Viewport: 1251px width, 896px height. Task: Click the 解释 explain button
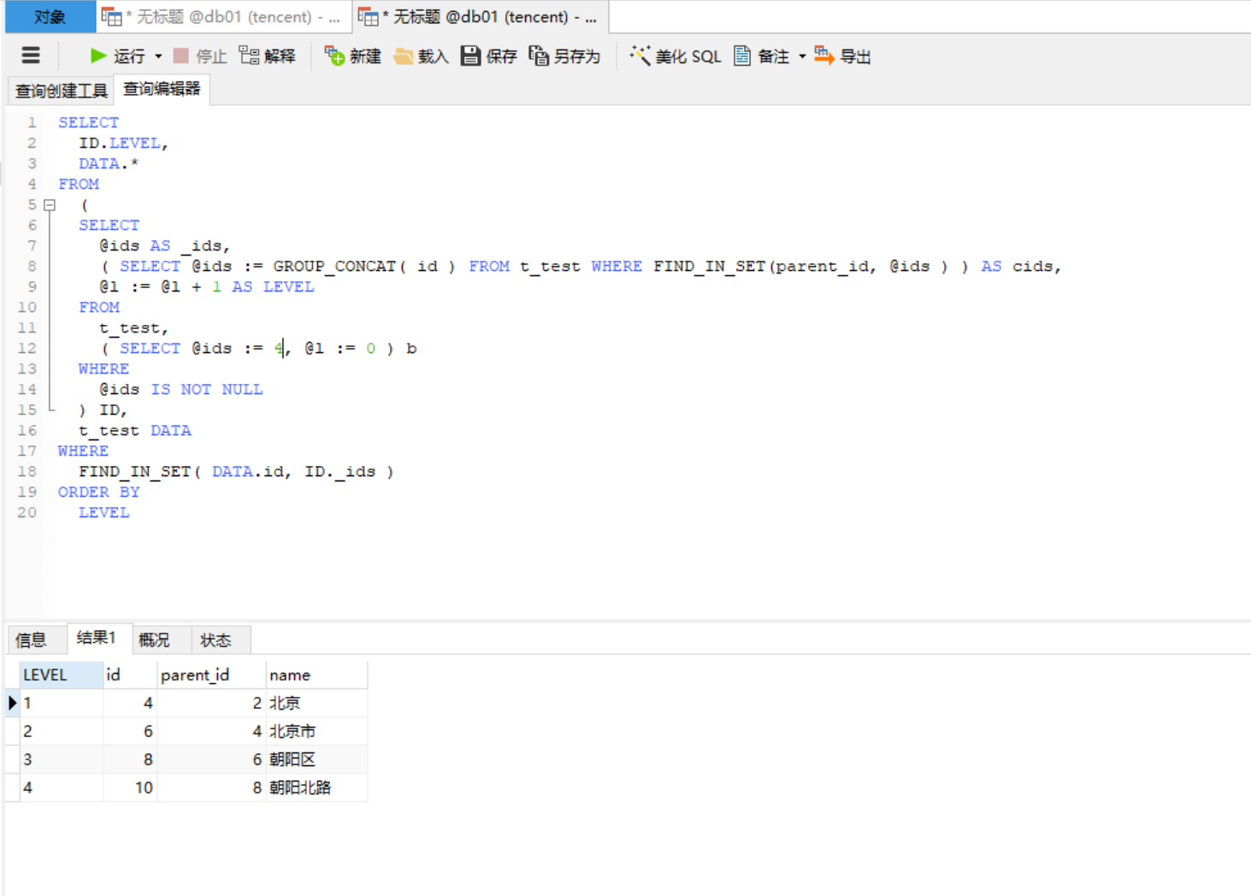(x=267, y=56)
